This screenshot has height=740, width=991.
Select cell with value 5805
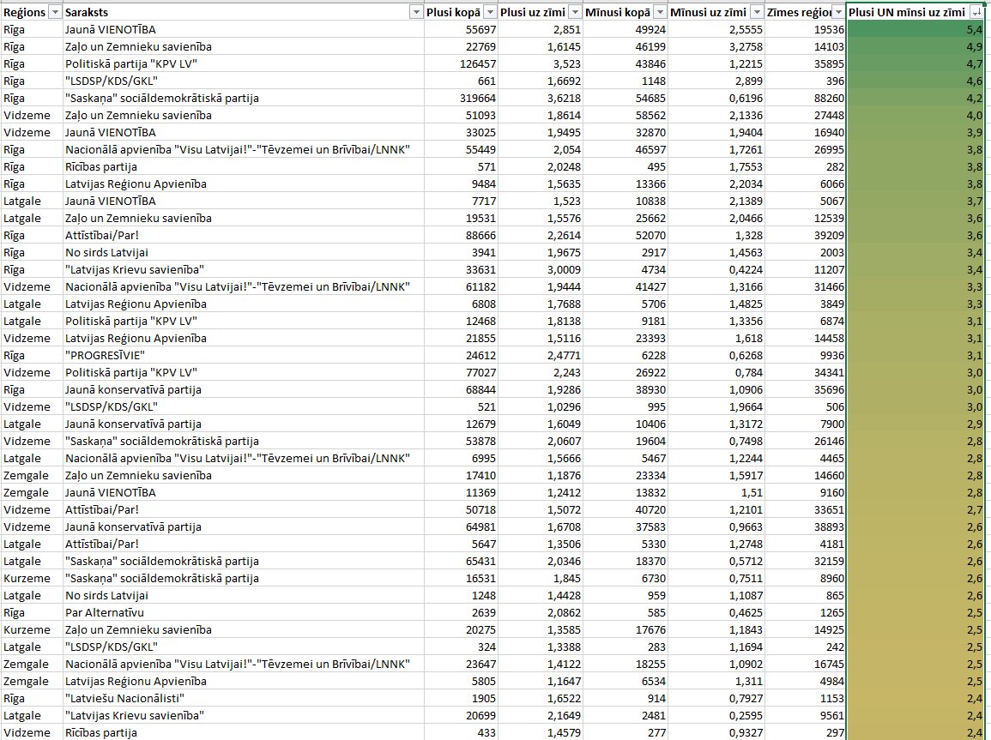point(462,681)
